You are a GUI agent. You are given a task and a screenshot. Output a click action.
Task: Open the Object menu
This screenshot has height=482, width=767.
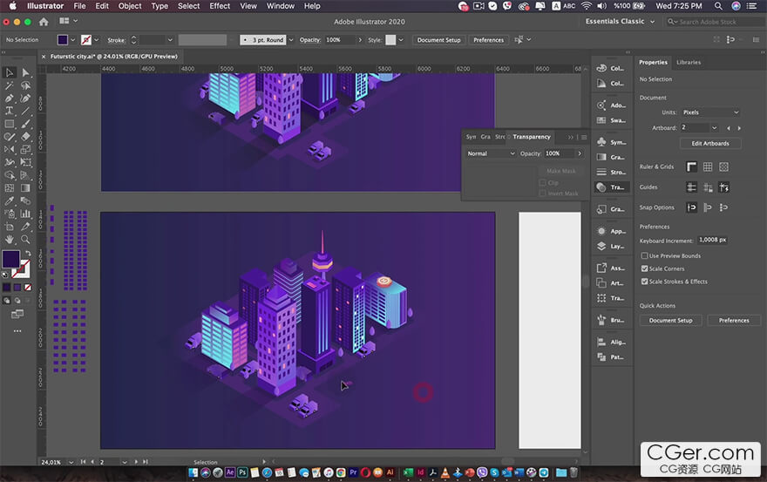click(130, 6)
